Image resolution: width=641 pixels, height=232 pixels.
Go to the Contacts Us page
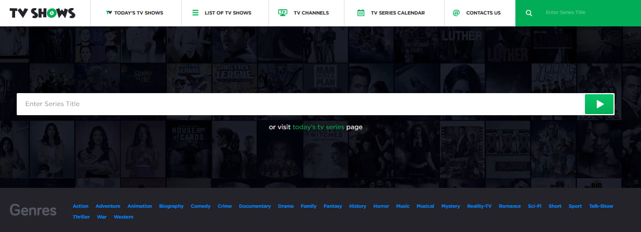[483, 13]
